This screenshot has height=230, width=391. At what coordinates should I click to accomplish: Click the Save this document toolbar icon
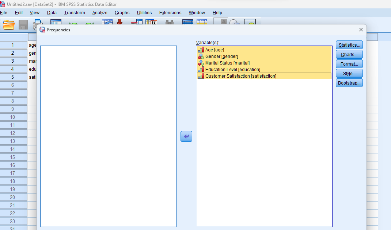point(23,23)
